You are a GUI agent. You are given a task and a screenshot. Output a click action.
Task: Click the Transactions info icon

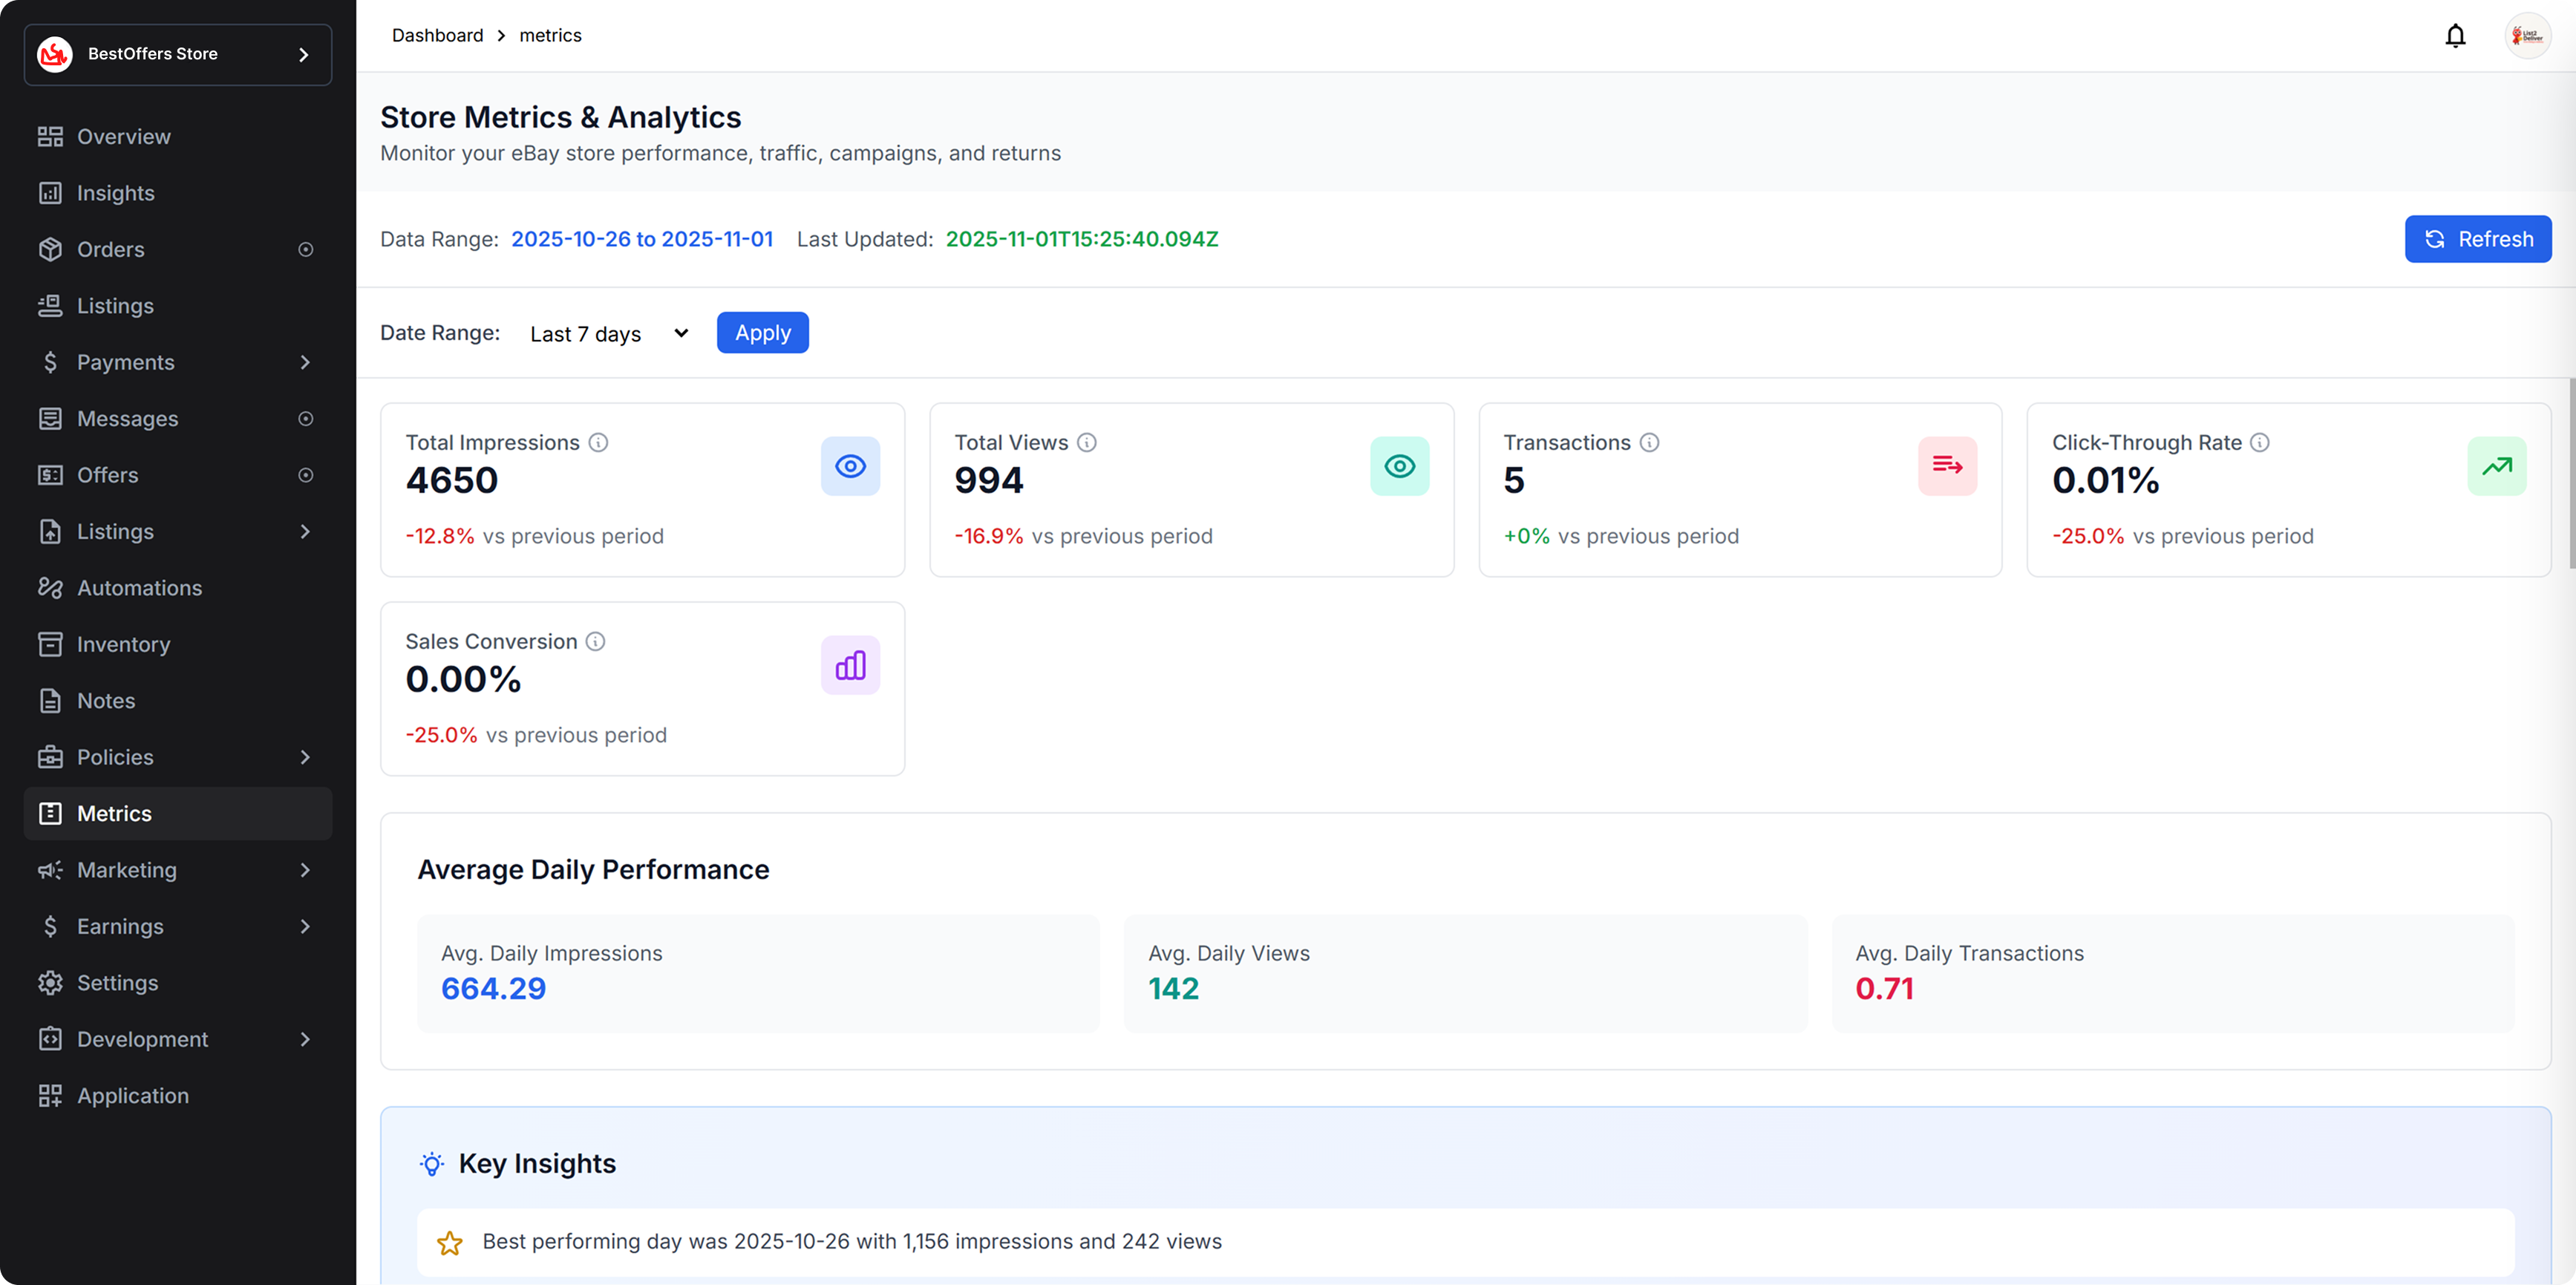tap(1649, 442)
